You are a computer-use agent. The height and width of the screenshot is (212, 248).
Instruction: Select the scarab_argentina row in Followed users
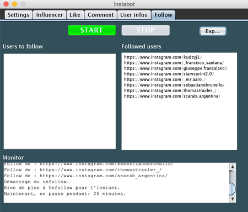click(172, 96)
